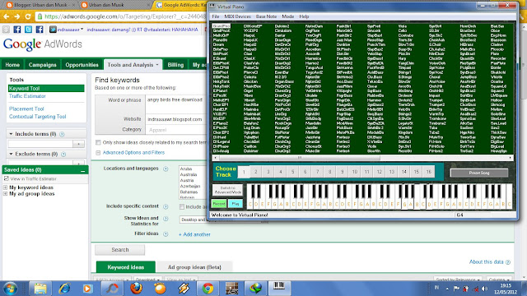
Task: Click Switch to Advanced Mode button
Action: pyautogui.click(x=227, y=190)
